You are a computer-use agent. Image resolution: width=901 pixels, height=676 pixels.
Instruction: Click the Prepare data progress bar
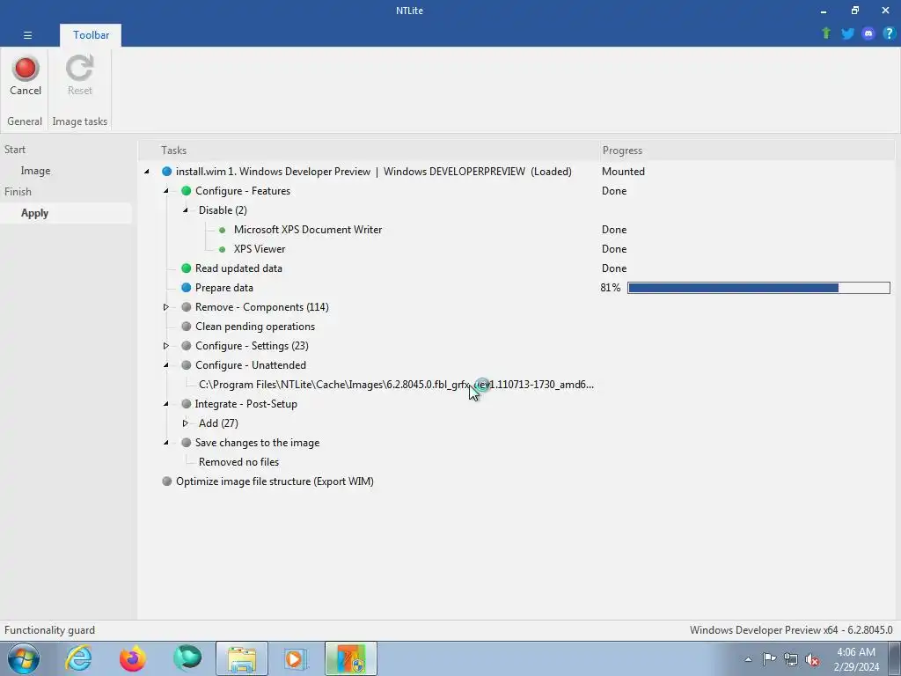pos(758,288)
